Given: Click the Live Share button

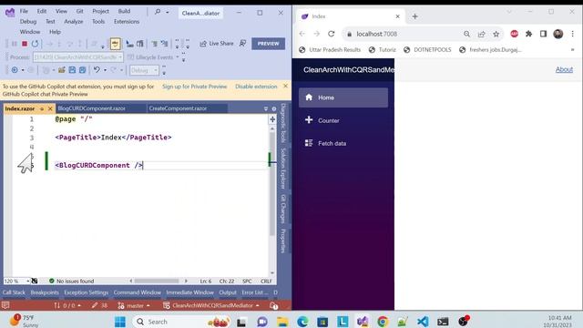Looking at the screenshot, I should click(217, 44).
